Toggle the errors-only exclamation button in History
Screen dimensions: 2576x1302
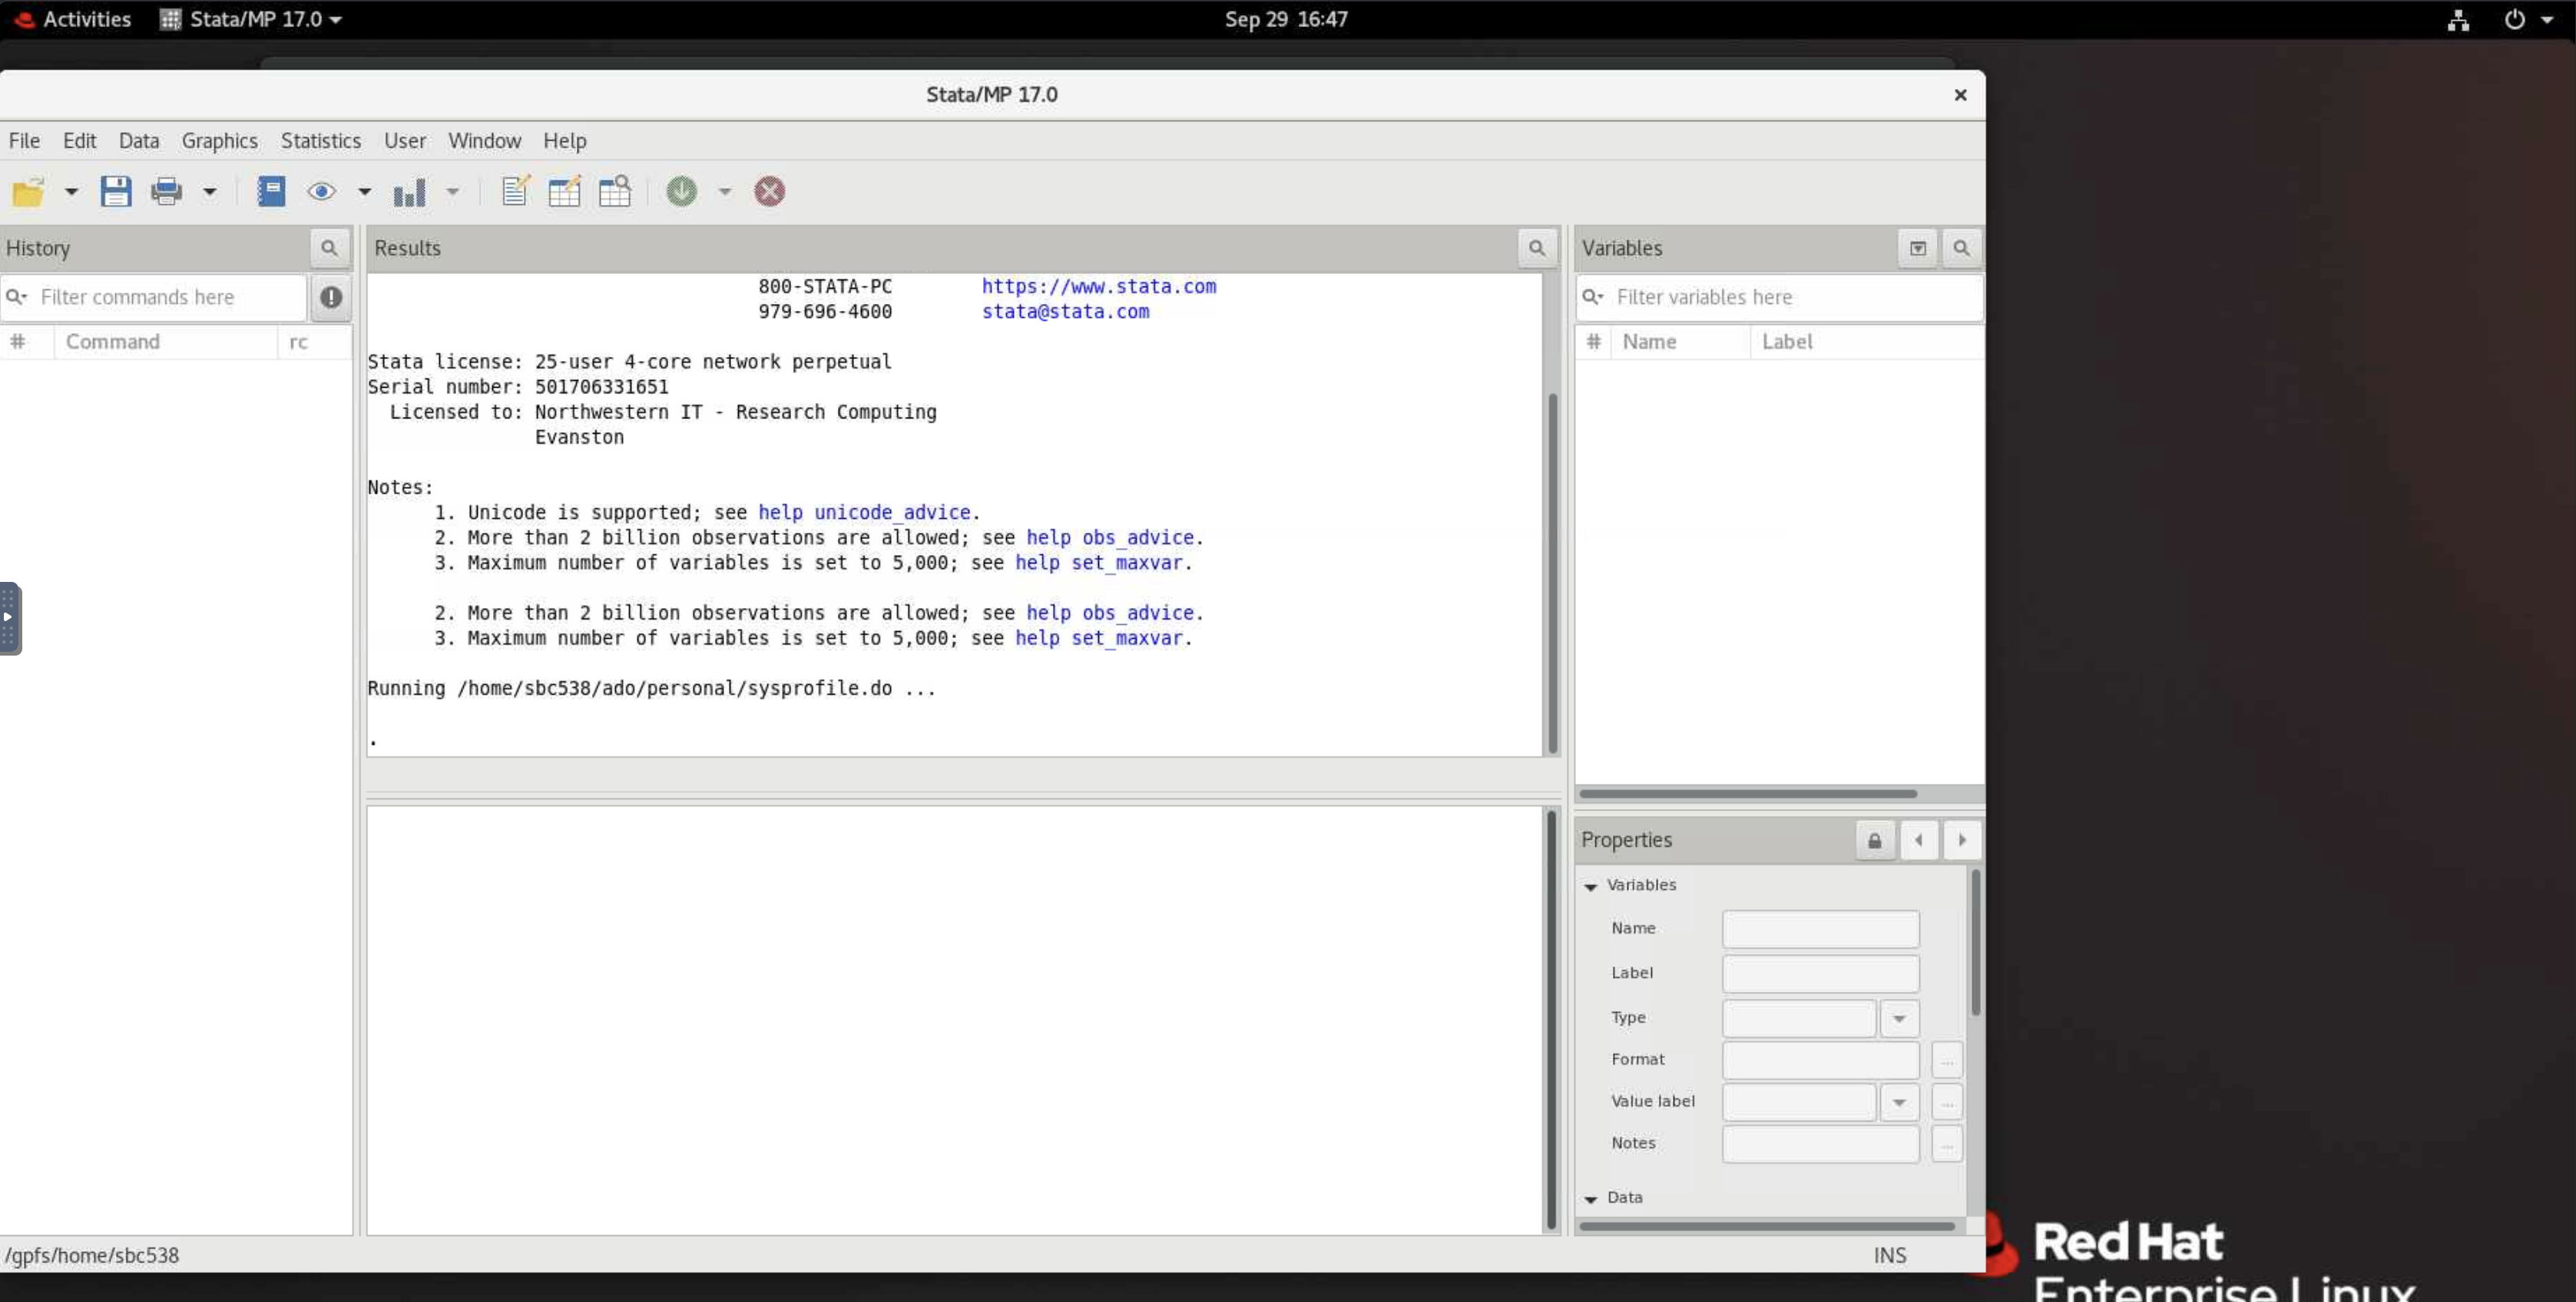(331, 298)
